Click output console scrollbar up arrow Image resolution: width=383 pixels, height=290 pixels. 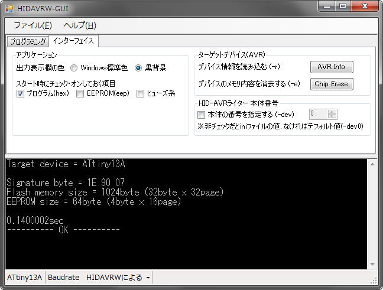click(372, 164)
